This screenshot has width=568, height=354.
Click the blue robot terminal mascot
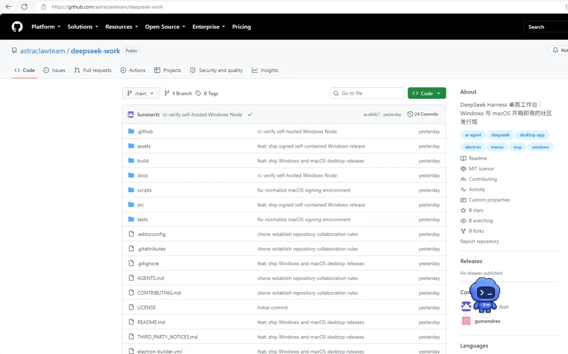(485, 295)
